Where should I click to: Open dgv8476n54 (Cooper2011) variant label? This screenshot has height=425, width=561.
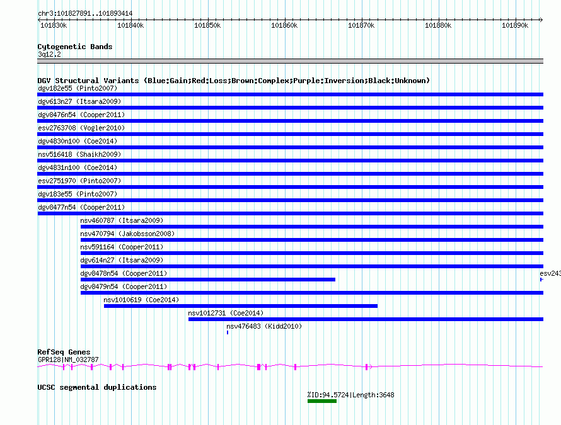point(81,115)
